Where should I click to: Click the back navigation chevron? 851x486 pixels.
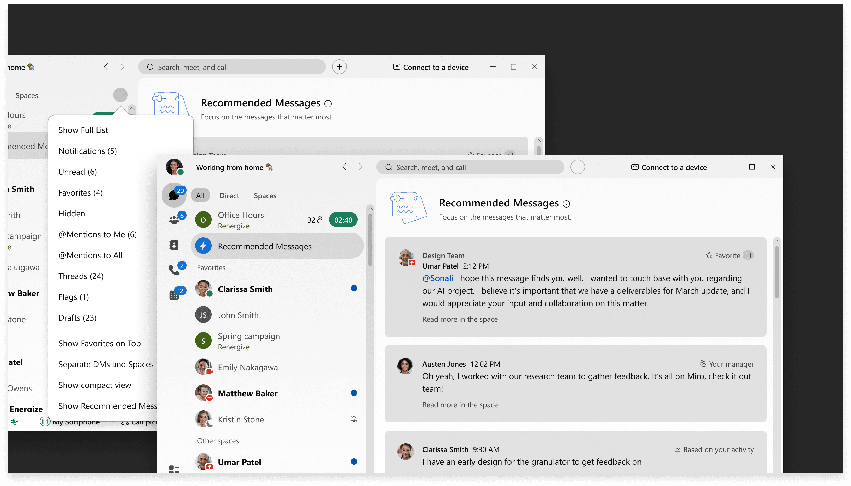[344, 167]
